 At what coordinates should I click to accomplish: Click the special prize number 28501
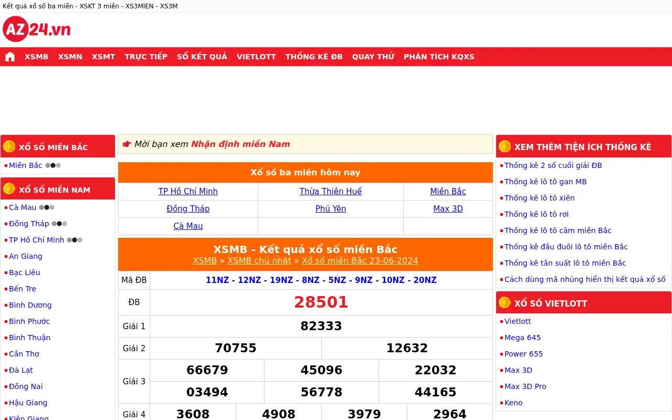[321, 302]
